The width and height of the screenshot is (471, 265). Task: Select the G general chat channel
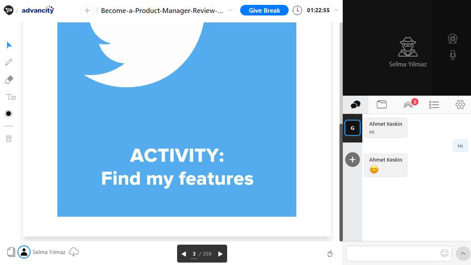353,128
